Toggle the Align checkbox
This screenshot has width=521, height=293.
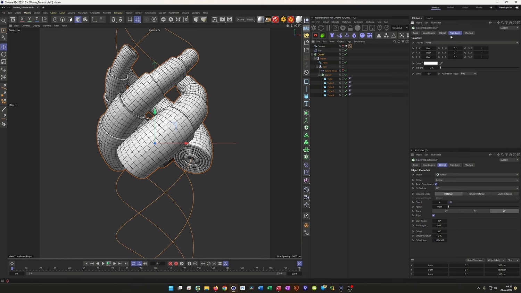tap(433, 215)
